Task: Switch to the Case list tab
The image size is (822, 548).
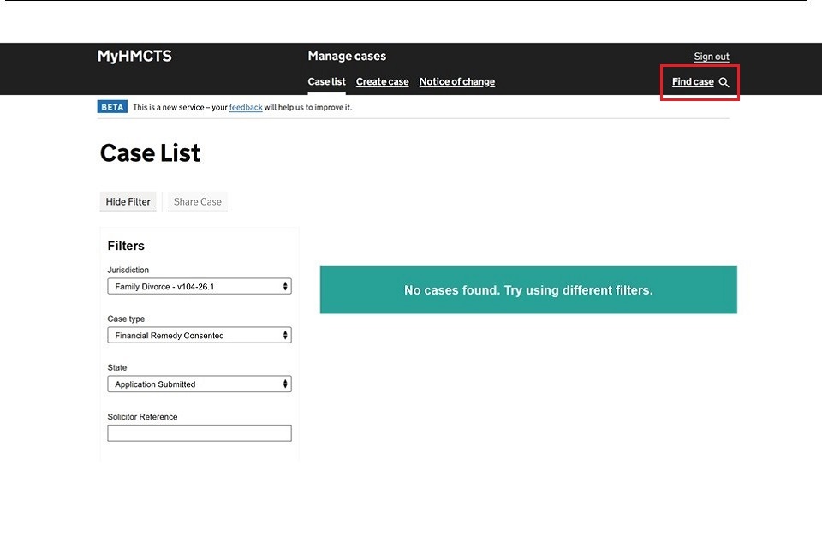Action: 326,82
